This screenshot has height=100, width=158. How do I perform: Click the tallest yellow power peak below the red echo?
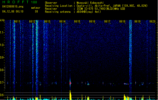(70, 95)
